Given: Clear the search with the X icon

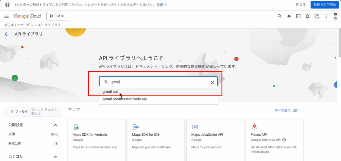Looking at the screenshot, I should [x=212, y=82].
